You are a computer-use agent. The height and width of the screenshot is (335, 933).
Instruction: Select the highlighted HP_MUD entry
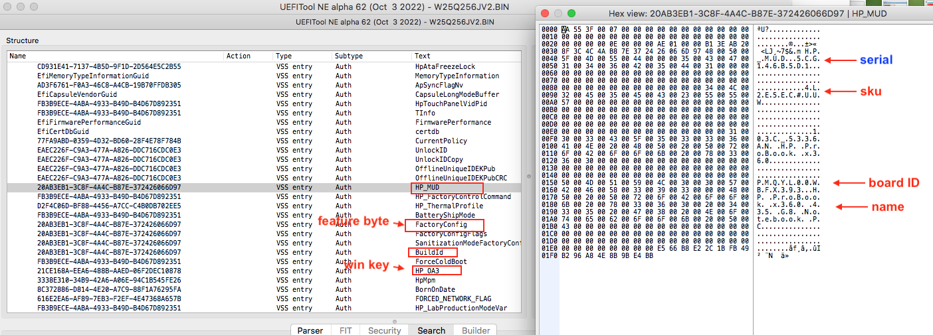tap(264, 187)
